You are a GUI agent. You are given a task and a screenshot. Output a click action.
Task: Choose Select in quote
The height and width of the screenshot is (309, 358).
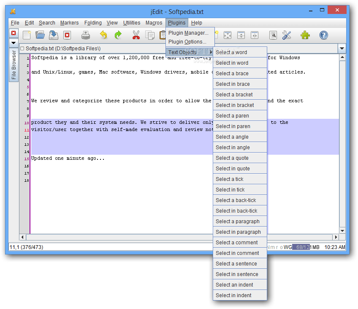(240, 168)
